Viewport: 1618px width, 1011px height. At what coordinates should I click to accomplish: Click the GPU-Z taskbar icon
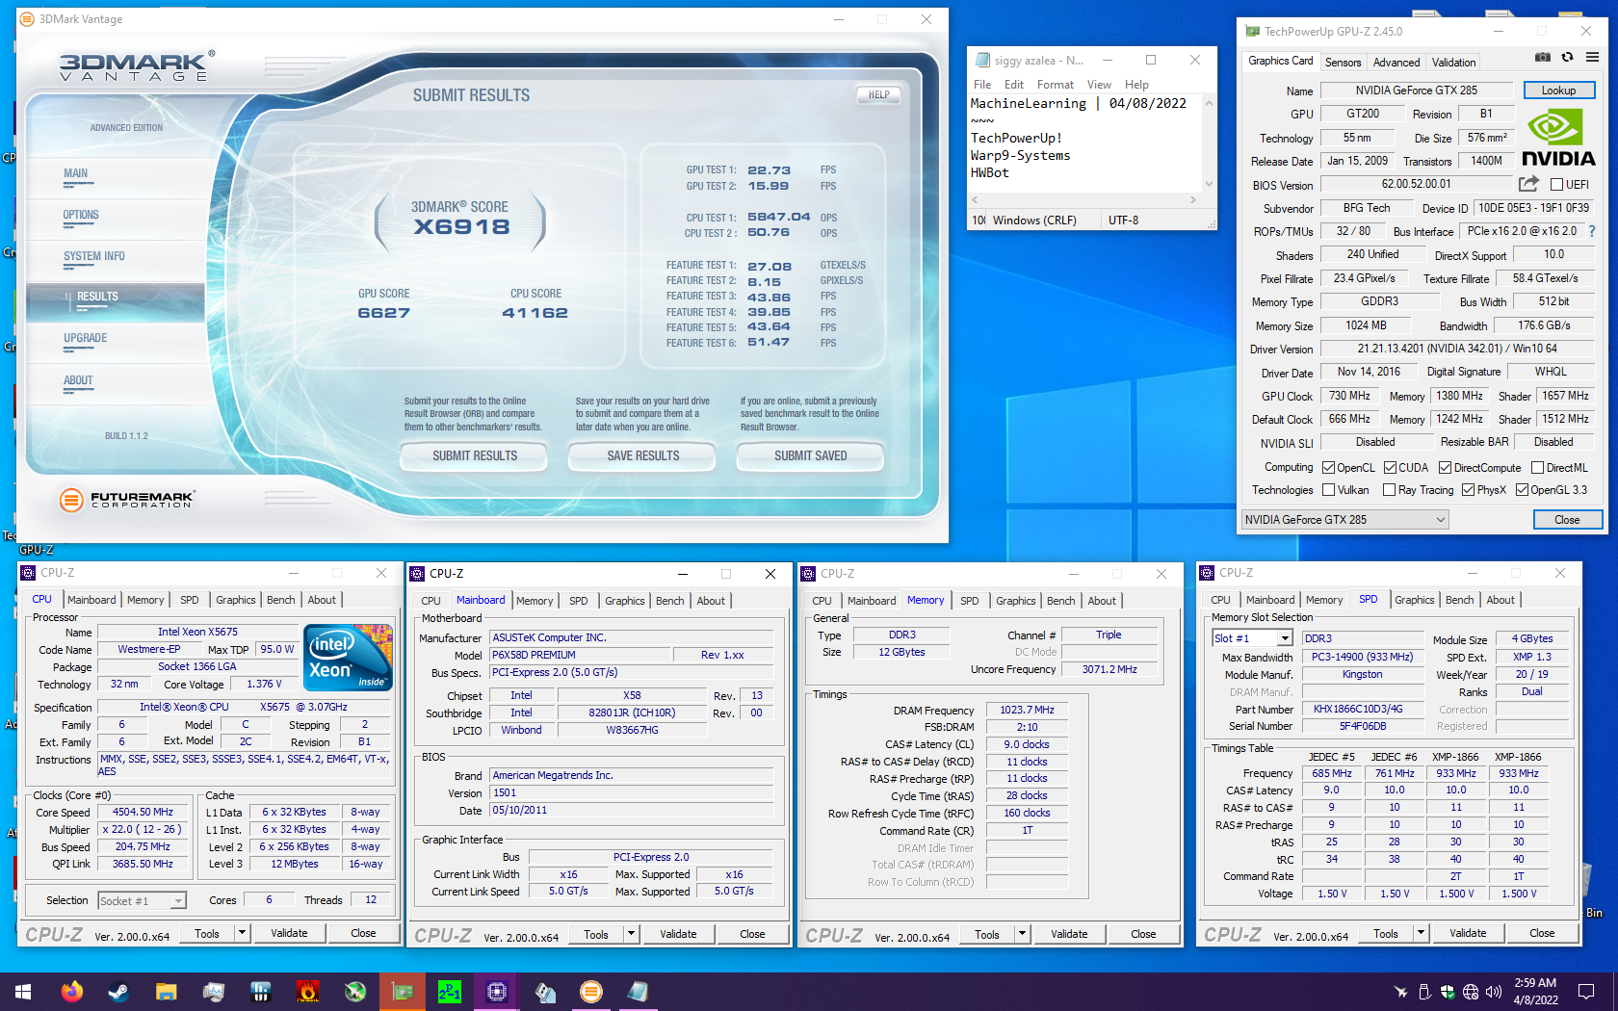pyautogui.click(x=403, y=991)
